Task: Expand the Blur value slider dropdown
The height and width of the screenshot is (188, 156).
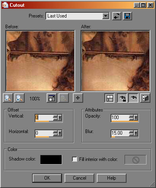Action: coord(136,133)
